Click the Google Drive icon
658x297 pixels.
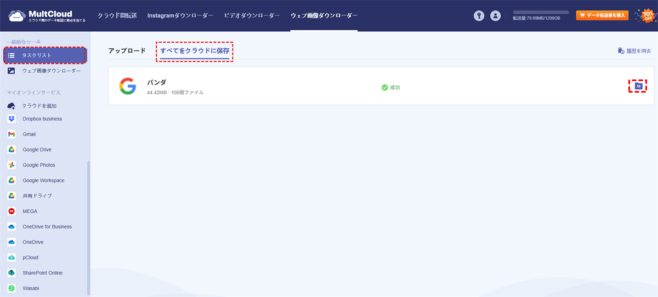tap(12, 150)
